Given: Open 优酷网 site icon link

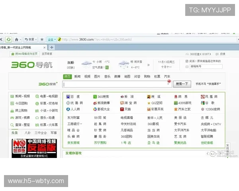Looking at the screenshot, I should [x=68, y=103].
